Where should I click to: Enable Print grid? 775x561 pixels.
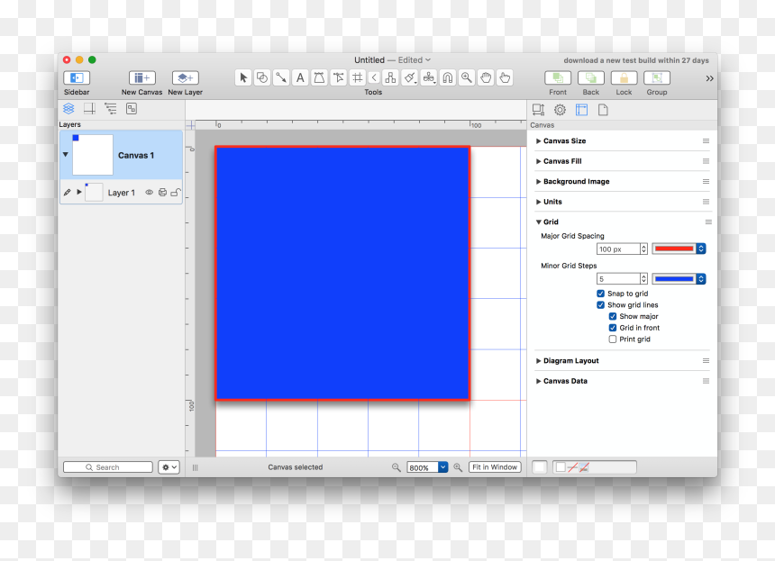(x=613, y=339)
